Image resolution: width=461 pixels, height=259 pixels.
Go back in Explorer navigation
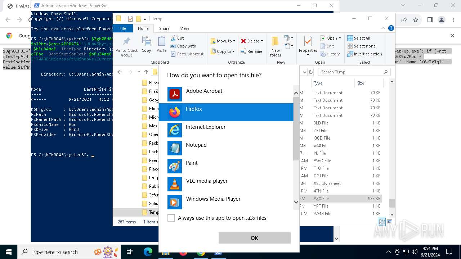(120, 72)
